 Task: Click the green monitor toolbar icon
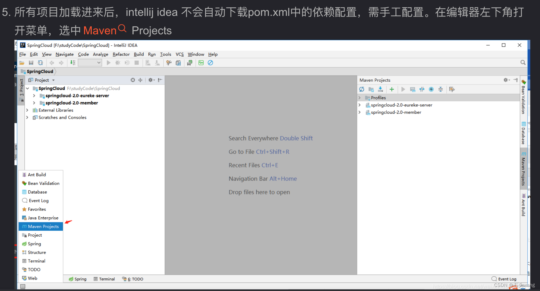tap(201, 63)
